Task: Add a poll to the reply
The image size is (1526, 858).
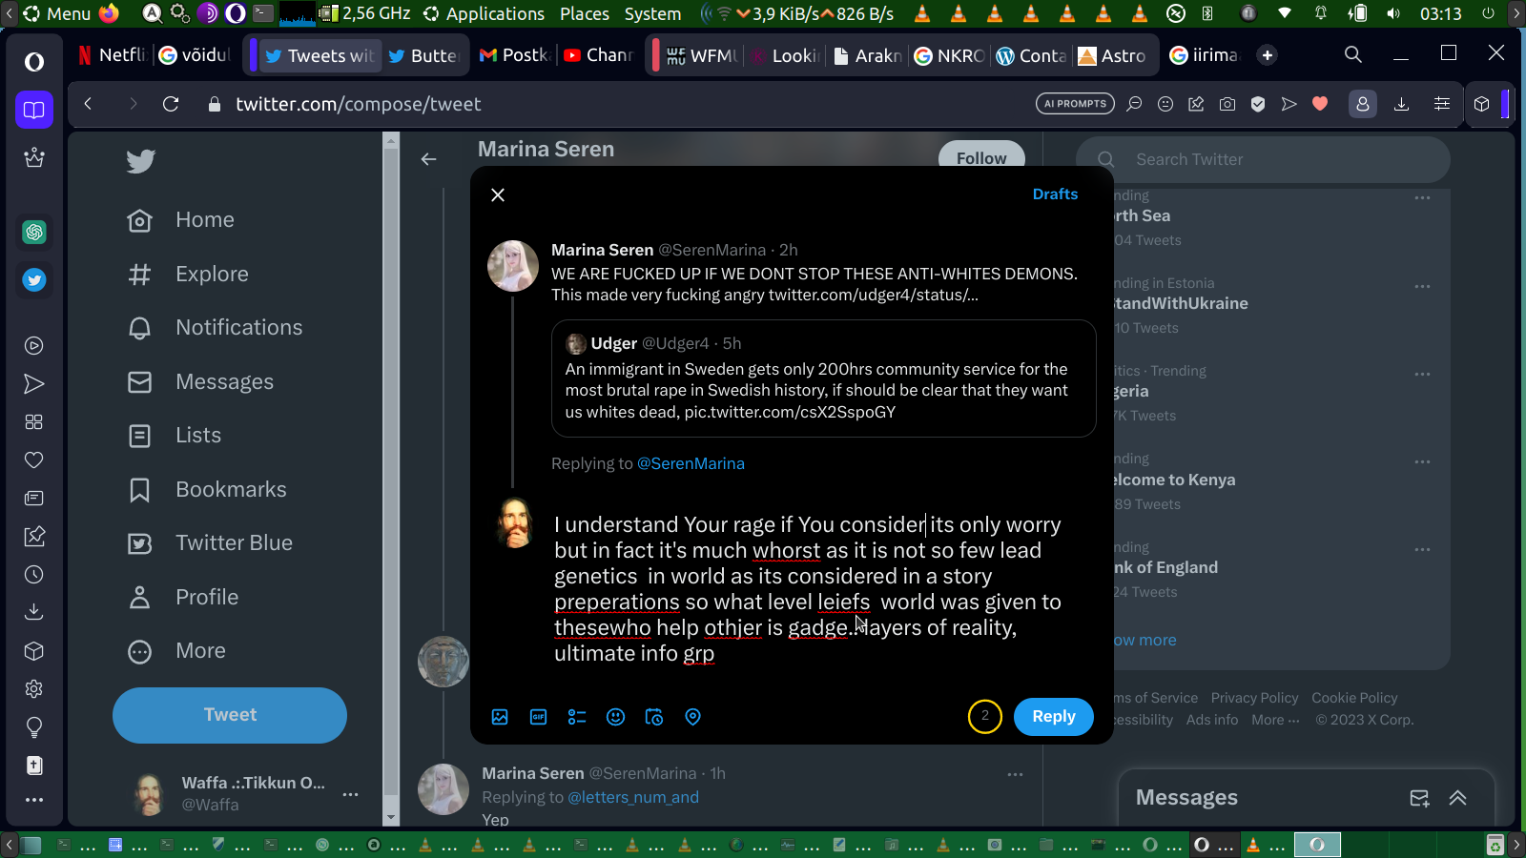Action: (x=577, y=717)
